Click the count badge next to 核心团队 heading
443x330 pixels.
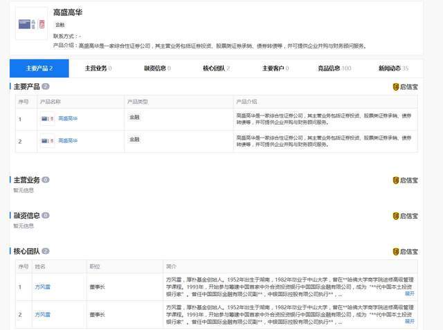click(x=46, y=251)
